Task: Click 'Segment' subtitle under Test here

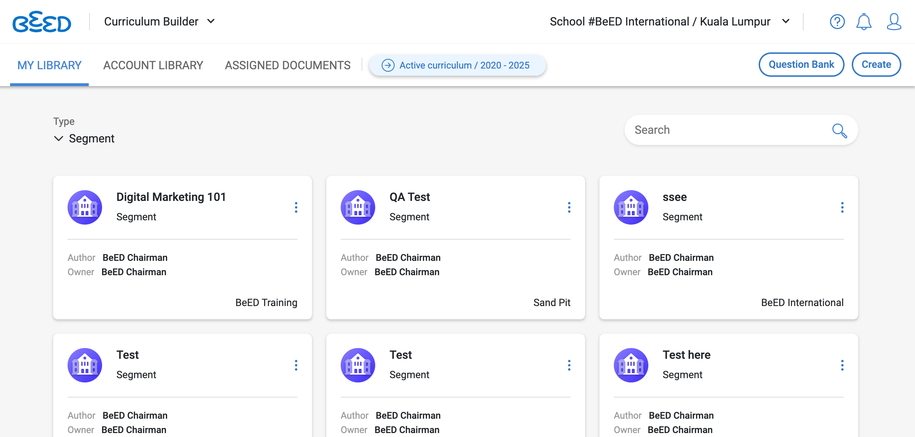Action: [x=682, y=375]
